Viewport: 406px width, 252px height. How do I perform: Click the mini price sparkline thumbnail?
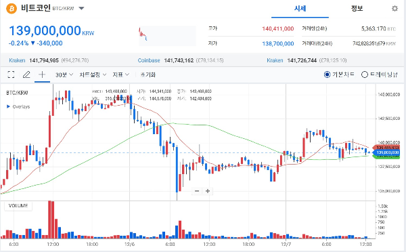[167, 36]
